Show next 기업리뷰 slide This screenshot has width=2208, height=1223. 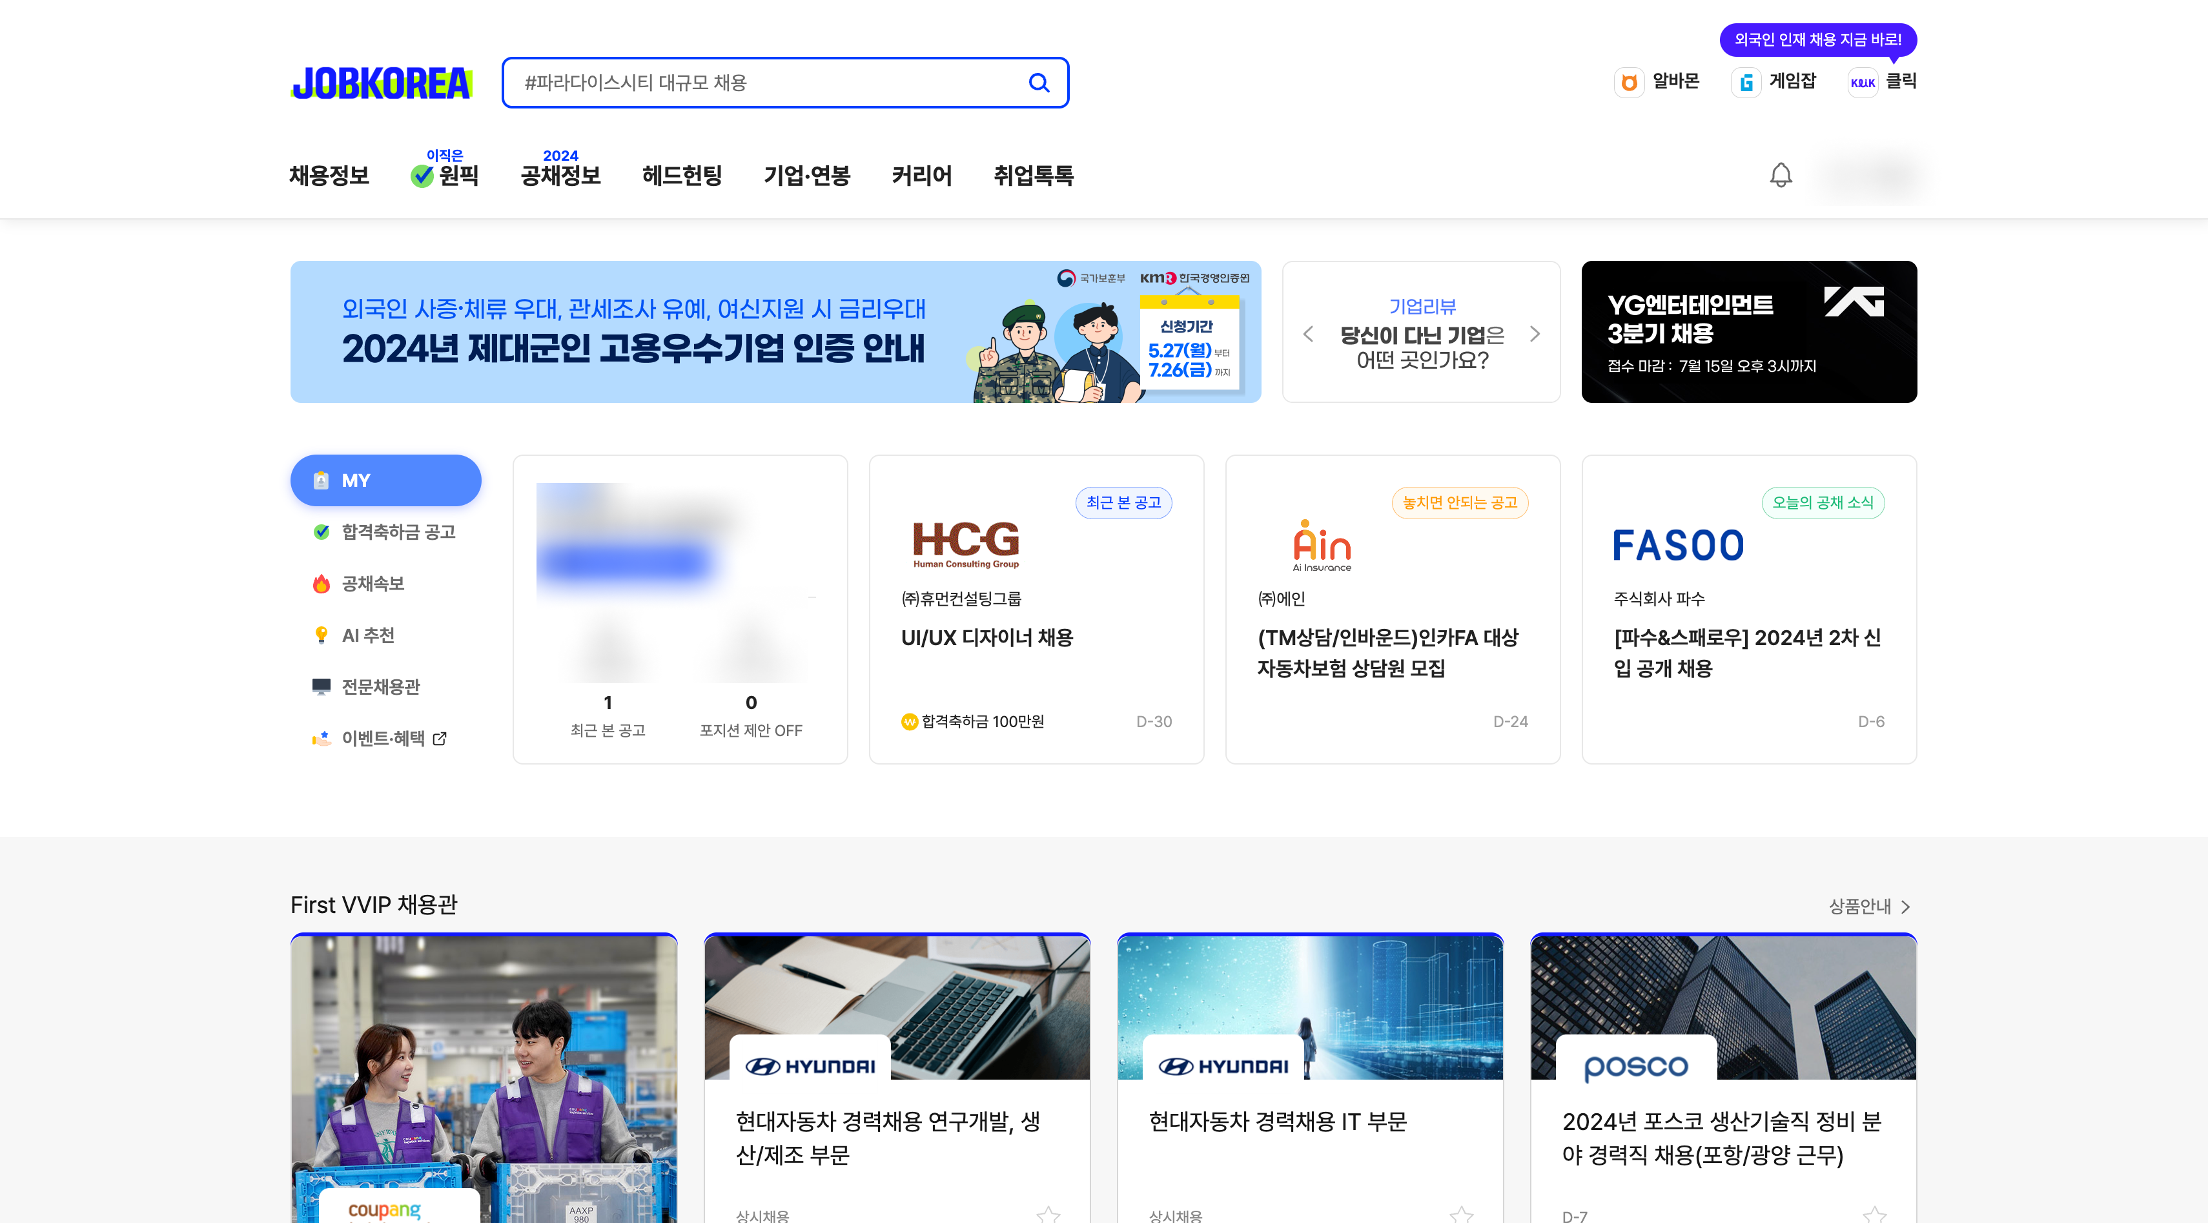coord(1534,333)
